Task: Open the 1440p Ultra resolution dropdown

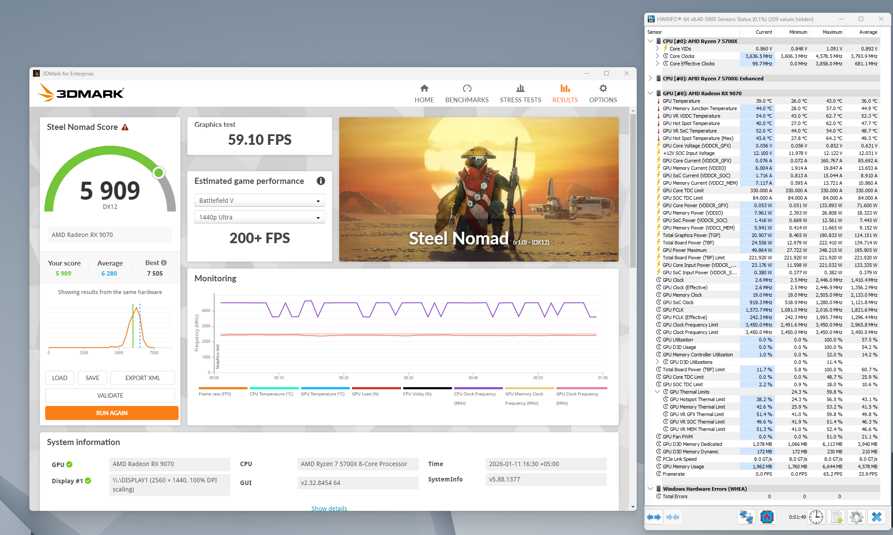Action: click(x=259, y=217)
